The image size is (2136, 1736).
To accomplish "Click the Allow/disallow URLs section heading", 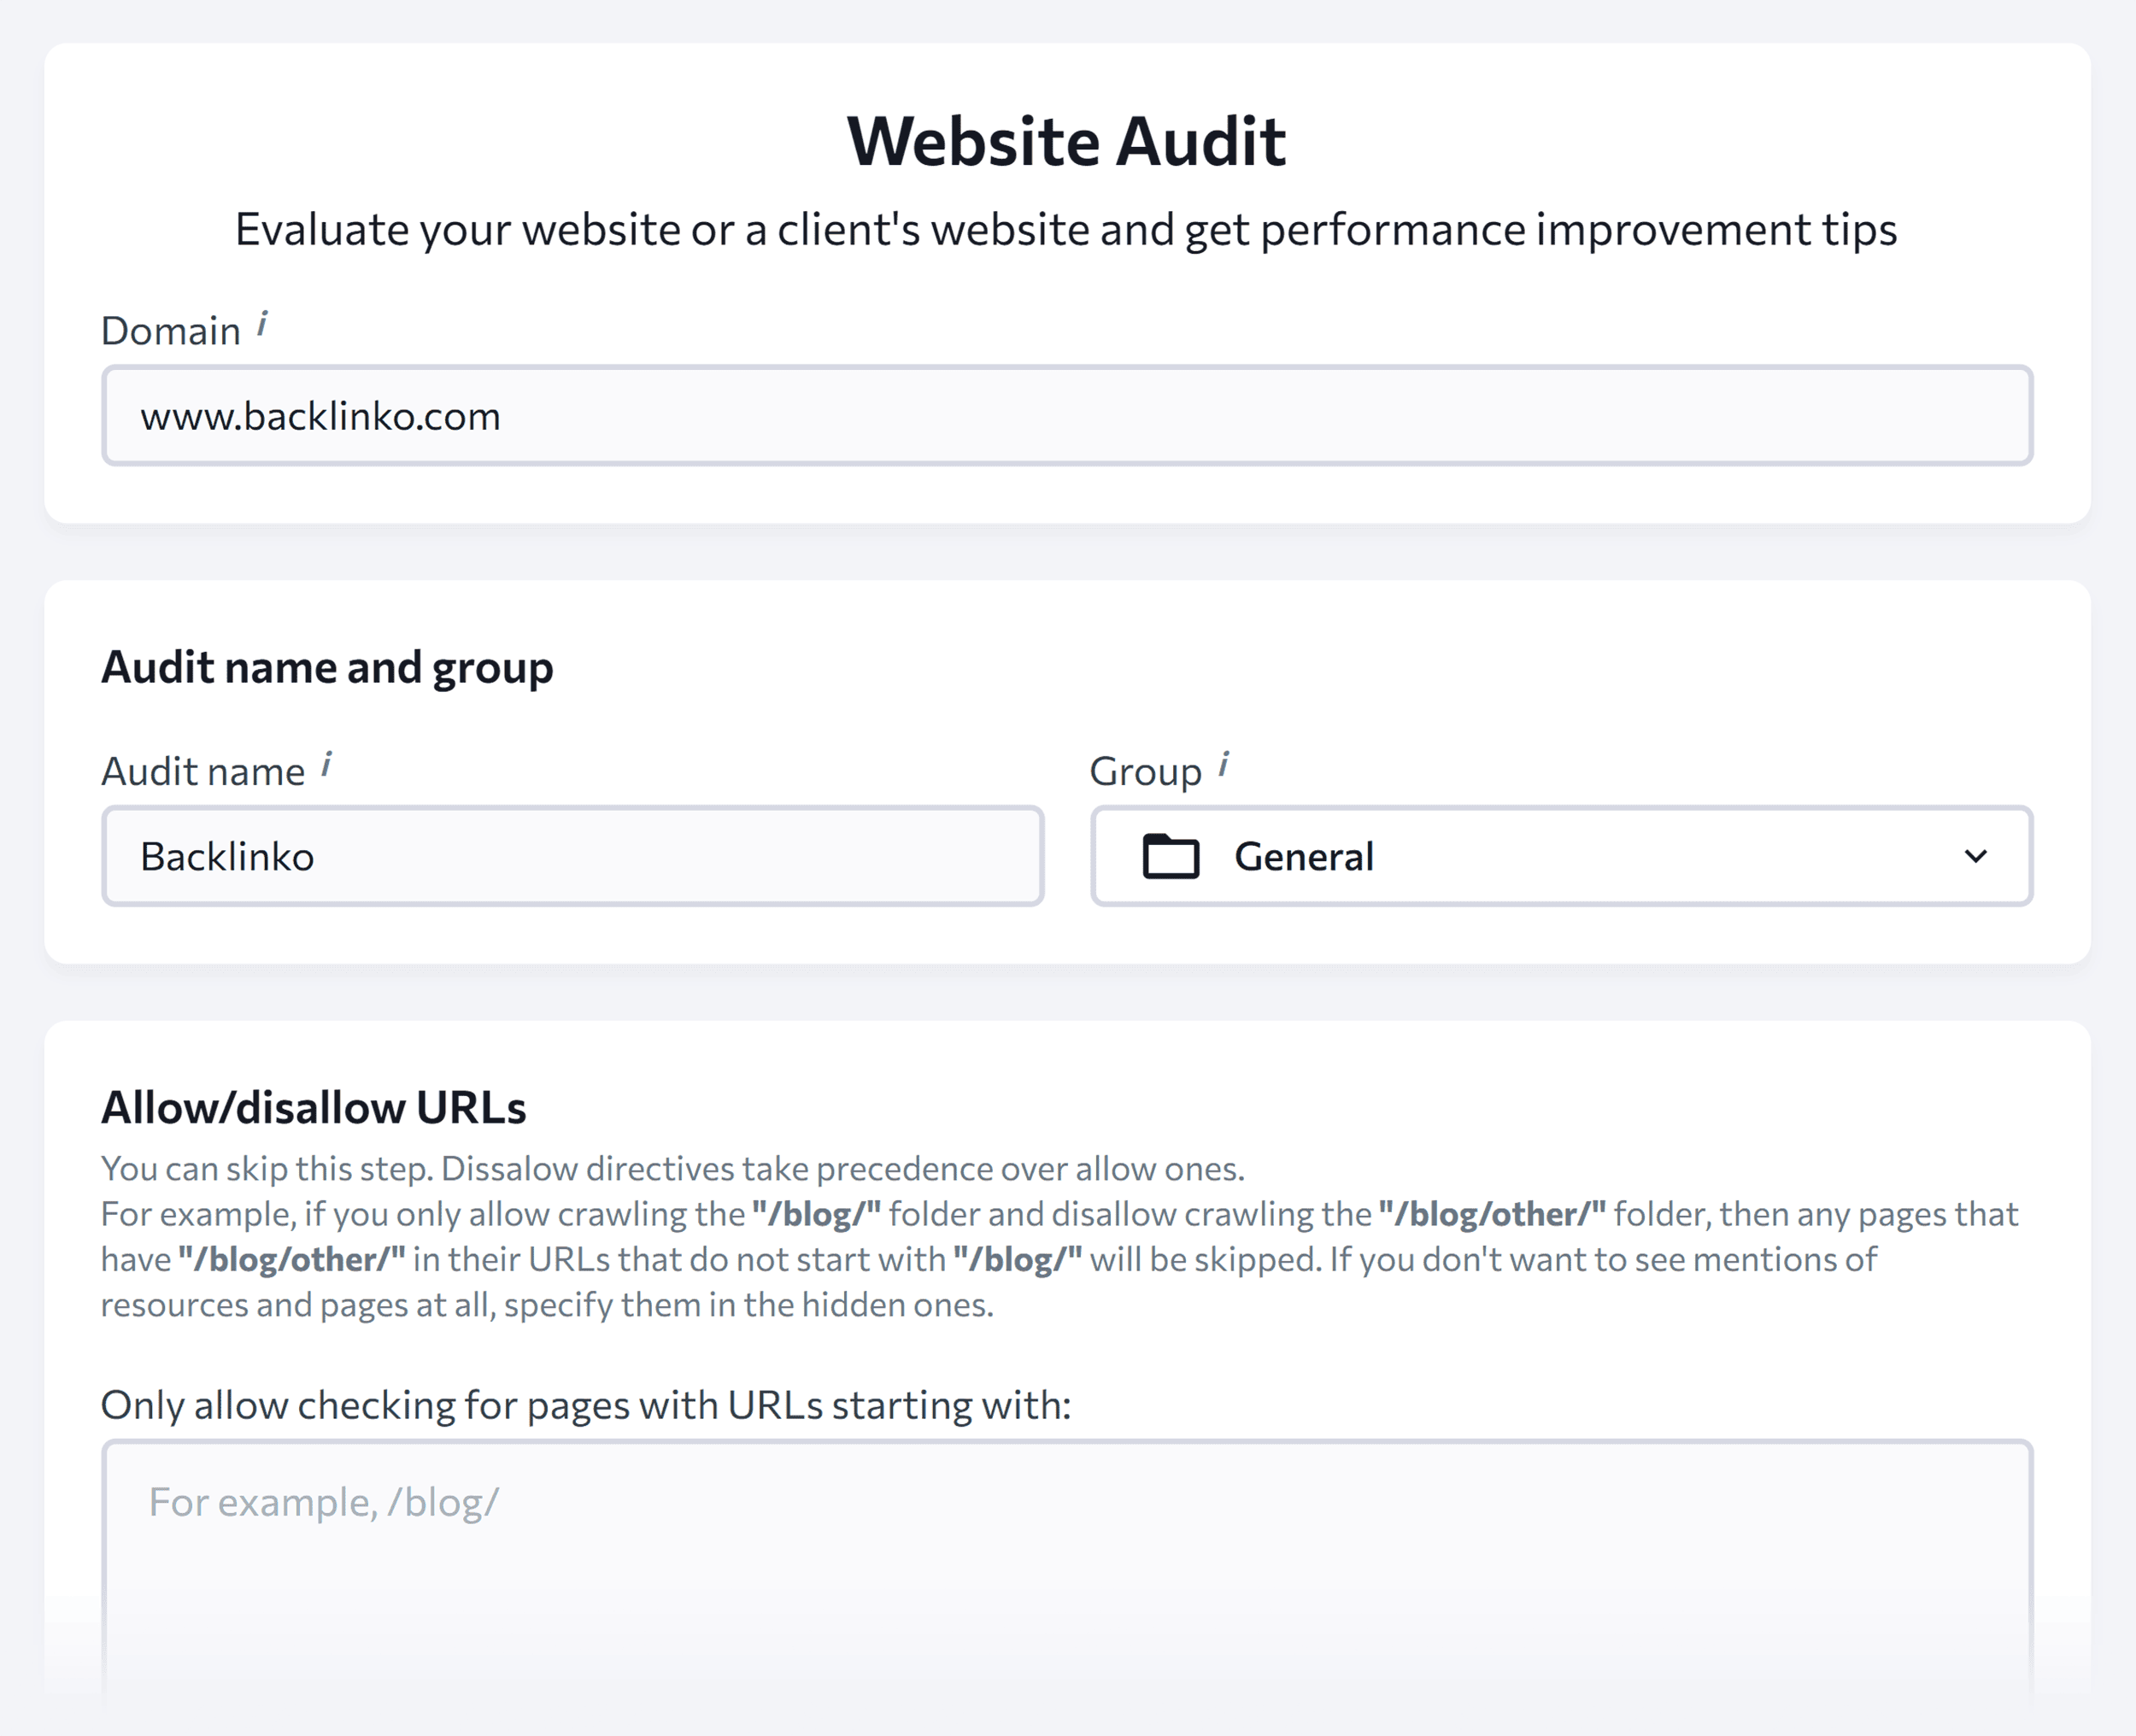I will pyautogui.click(x=313, y=1107).
